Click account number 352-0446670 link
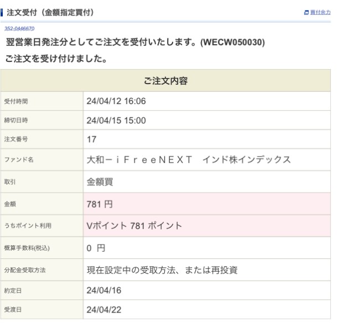The height and width of the screenshot is (332, 337). click(x=19, y=28)
